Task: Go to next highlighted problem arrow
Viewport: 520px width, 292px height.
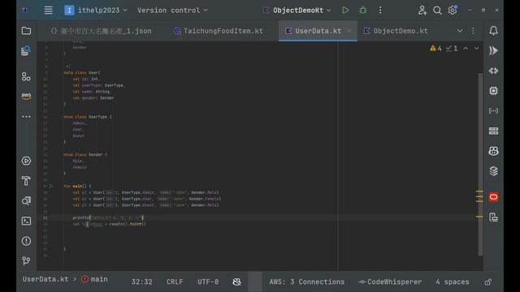Action: pos(477,49)
